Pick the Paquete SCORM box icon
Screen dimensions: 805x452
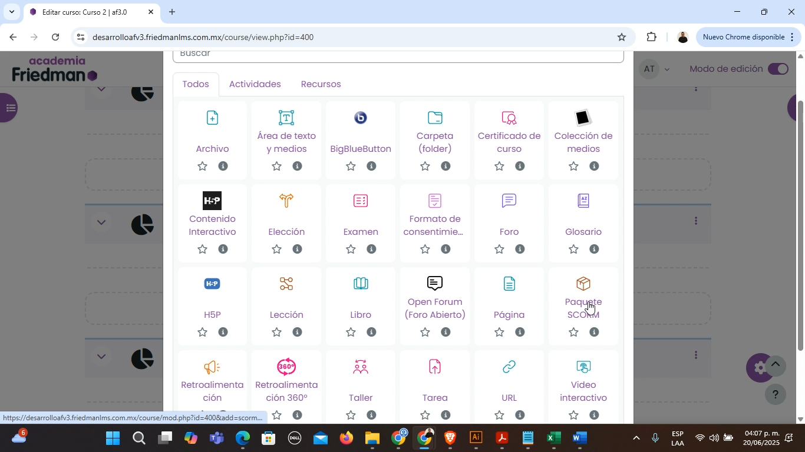click(x=583, y=284)
